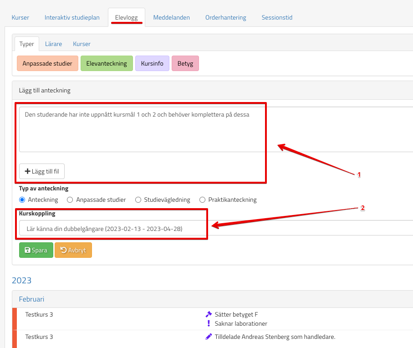Collapse the Februari month section

click(31, 299)
